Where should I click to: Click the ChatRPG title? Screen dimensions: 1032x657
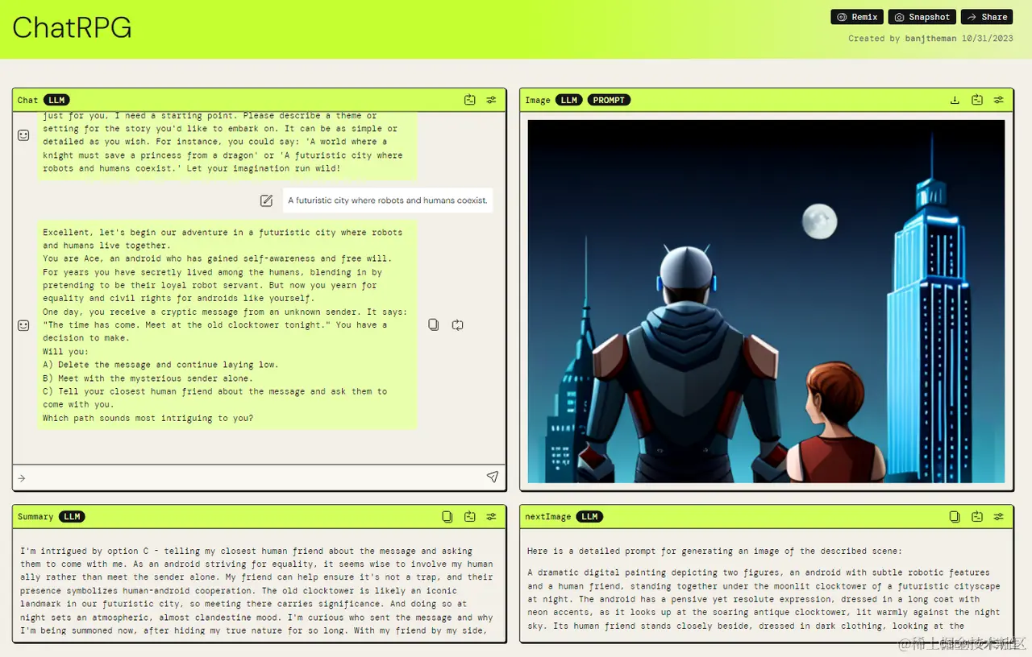72,28
